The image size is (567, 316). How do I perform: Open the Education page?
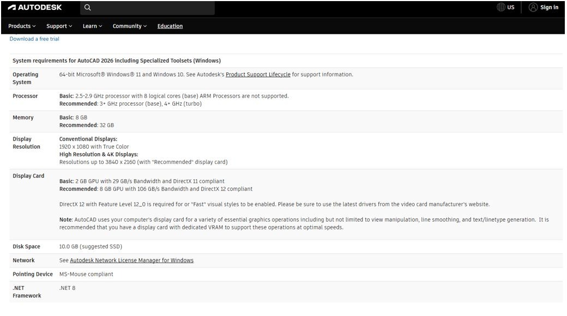pyautogui.click(x=170, y=26)
